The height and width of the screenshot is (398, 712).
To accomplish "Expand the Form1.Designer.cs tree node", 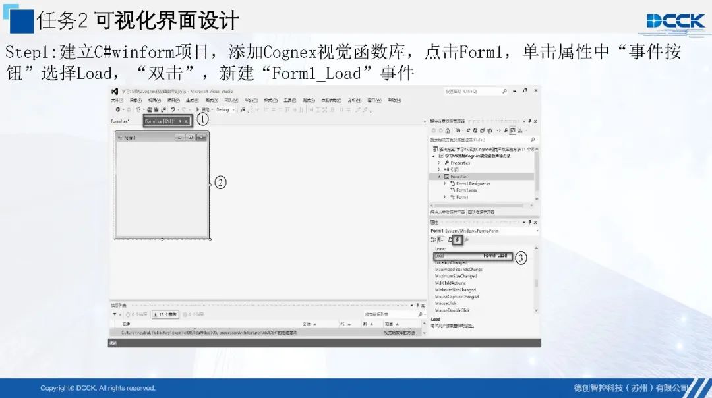I will point(444,184).
